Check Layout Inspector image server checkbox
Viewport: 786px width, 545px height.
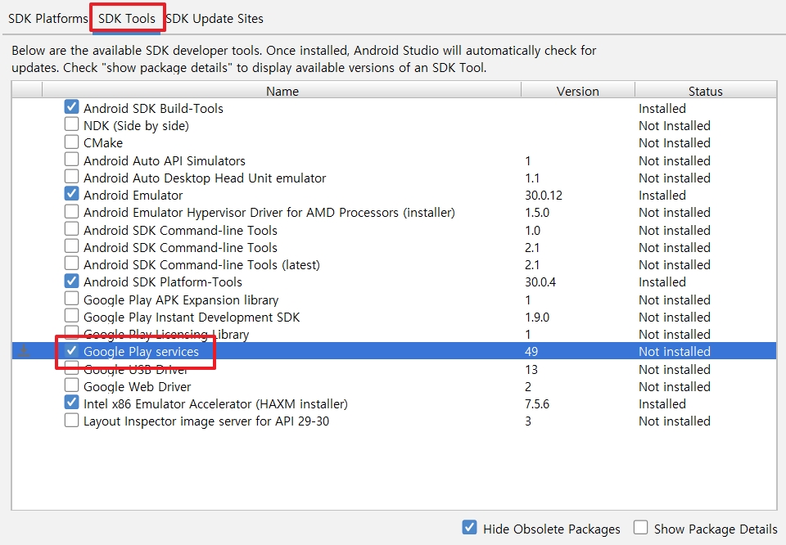[x=72, y=420]
